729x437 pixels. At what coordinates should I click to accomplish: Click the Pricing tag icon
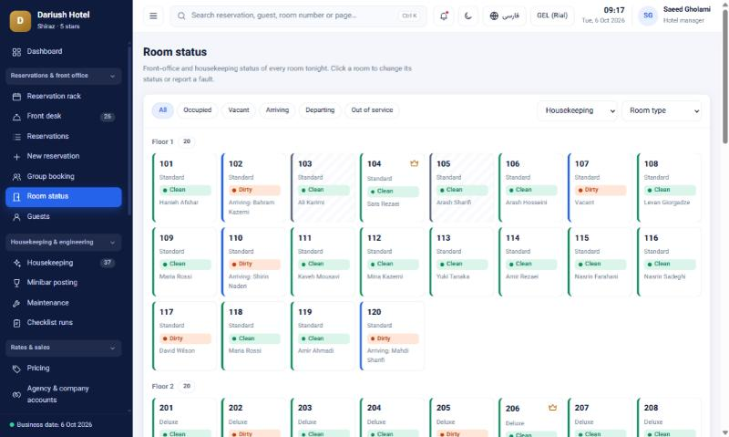pos(16,369)
